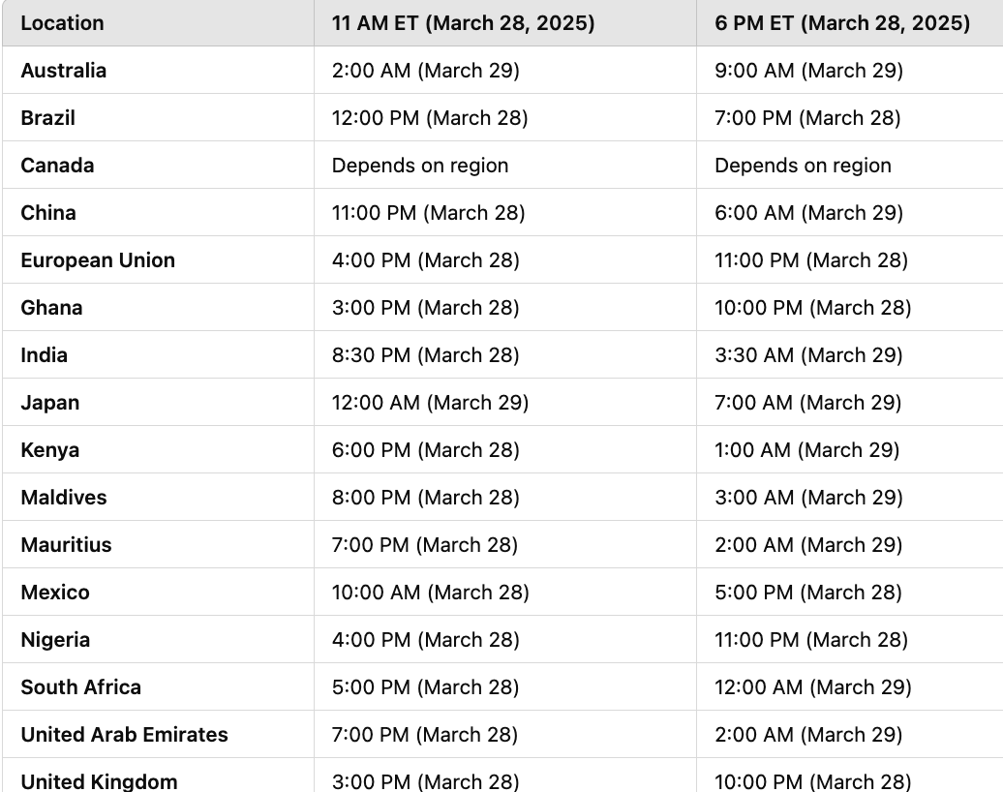1003x792 pixels.
Task: Click the Australia row label
Action: [x=63, y=71]
